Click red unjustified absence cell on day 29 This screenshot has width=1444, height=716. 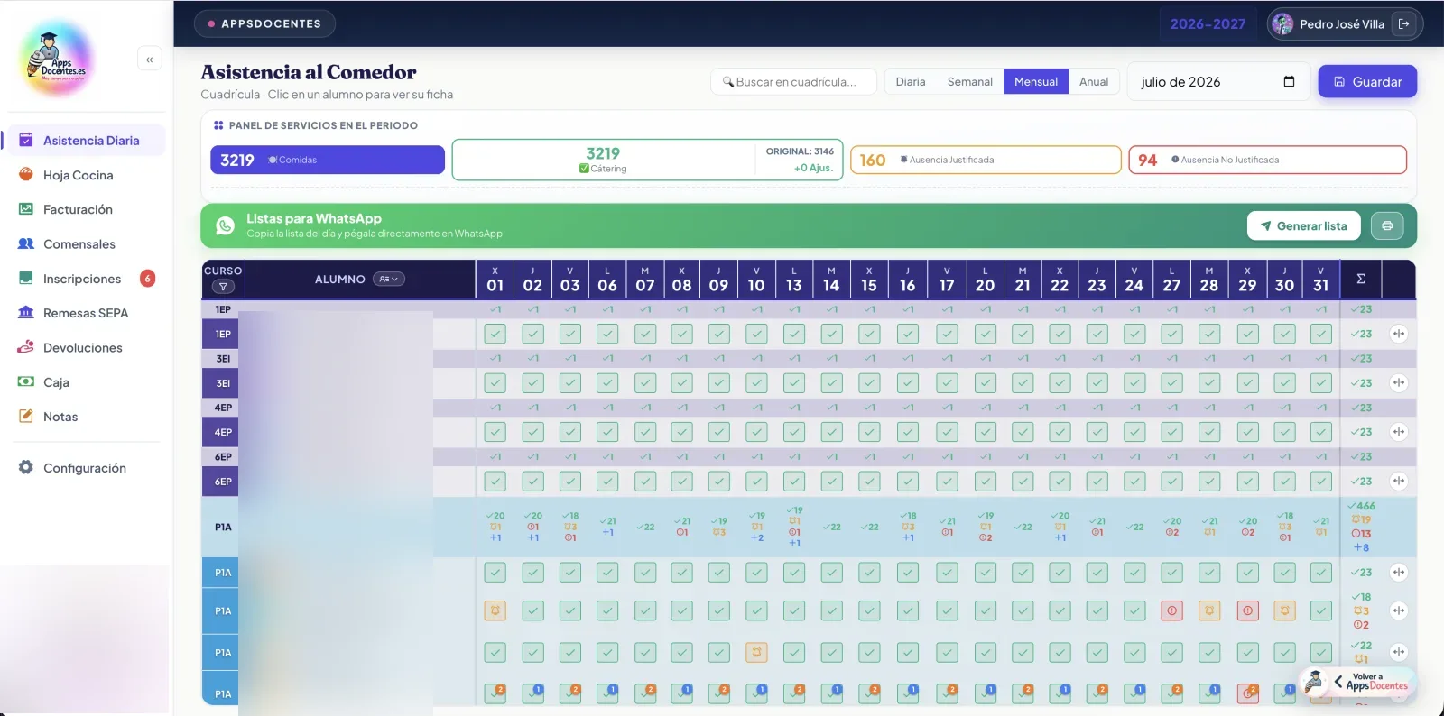coord(1247,610)
